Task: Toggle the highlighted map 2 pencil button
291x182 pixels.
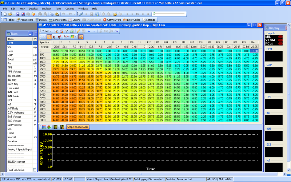Action: coord(49,37)
